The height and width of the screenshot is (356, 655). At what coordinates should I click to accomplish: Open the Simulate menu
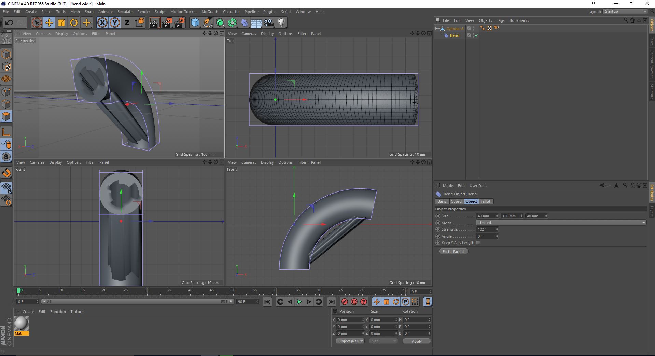(125, 12)
